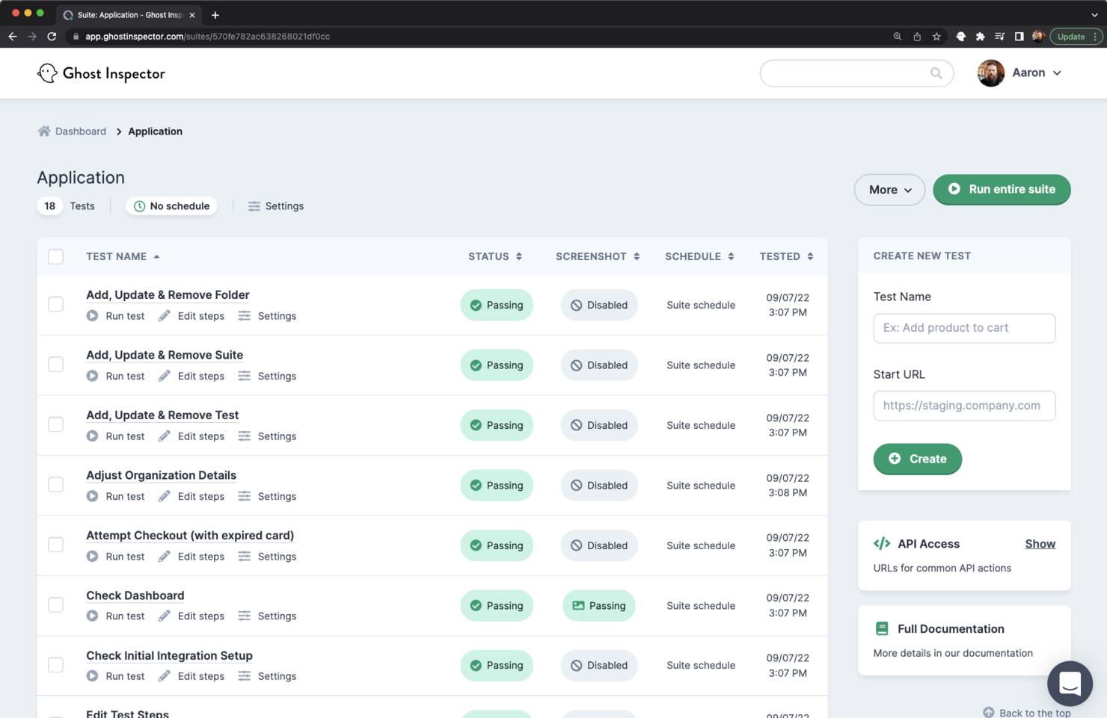Check the Add, Update & Remove Test checkbox
The width and height of the screenshot is (1107, 718).
click(x=56, y=424)
